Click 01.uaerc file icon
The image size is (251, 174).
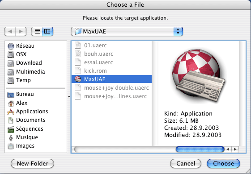[78, 45]
